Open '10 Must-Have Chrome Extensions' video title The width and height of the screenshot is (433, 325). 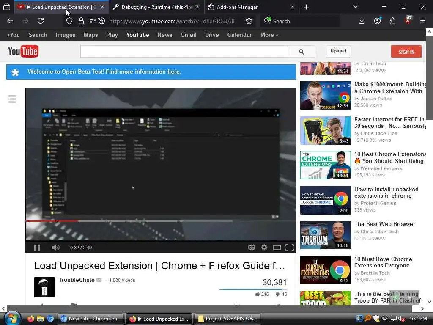tap(383, 262)
